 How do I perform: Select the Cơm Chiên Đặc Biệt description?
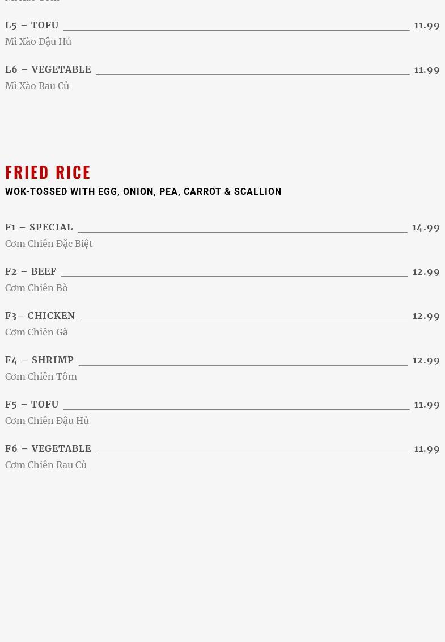[x=49, y=244]
